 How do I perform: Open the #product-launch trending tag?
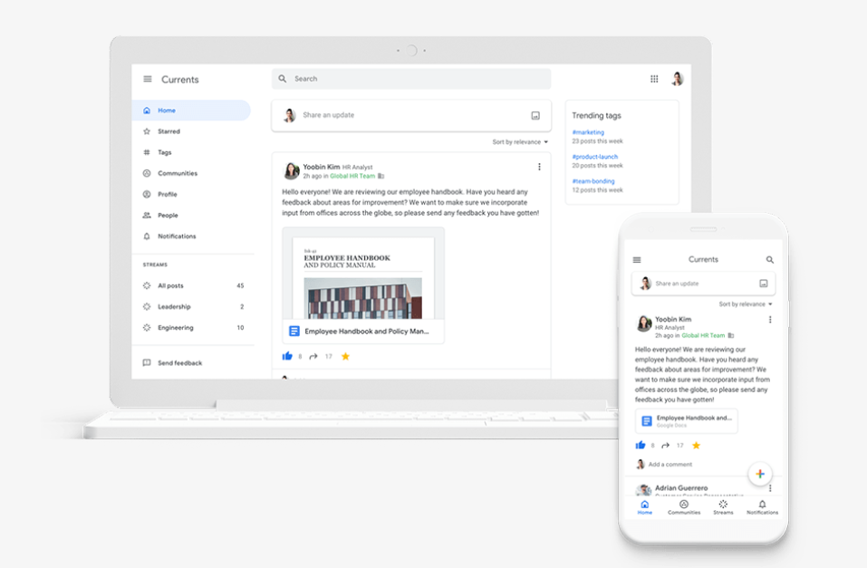[594, 157]
